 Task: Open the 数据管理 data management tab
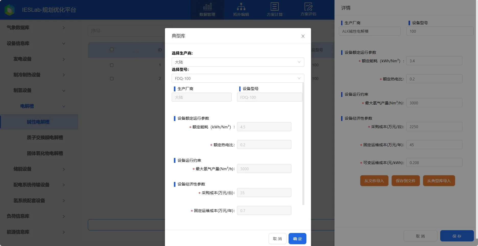click(207, 10)
